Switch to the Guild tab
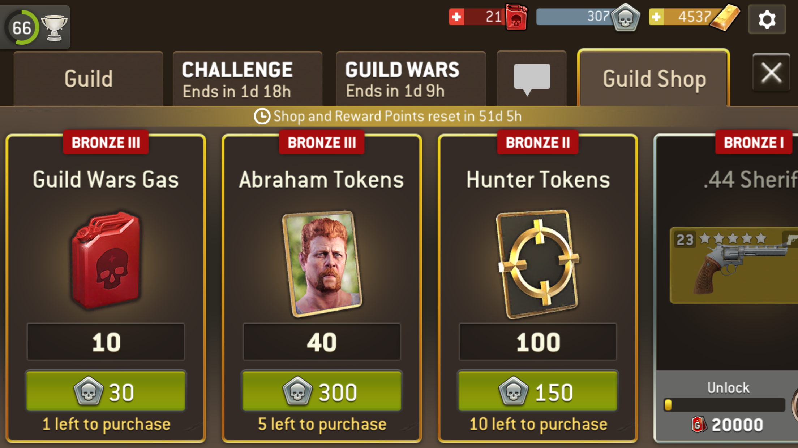798x448 pixels. [x=89, y=79]
